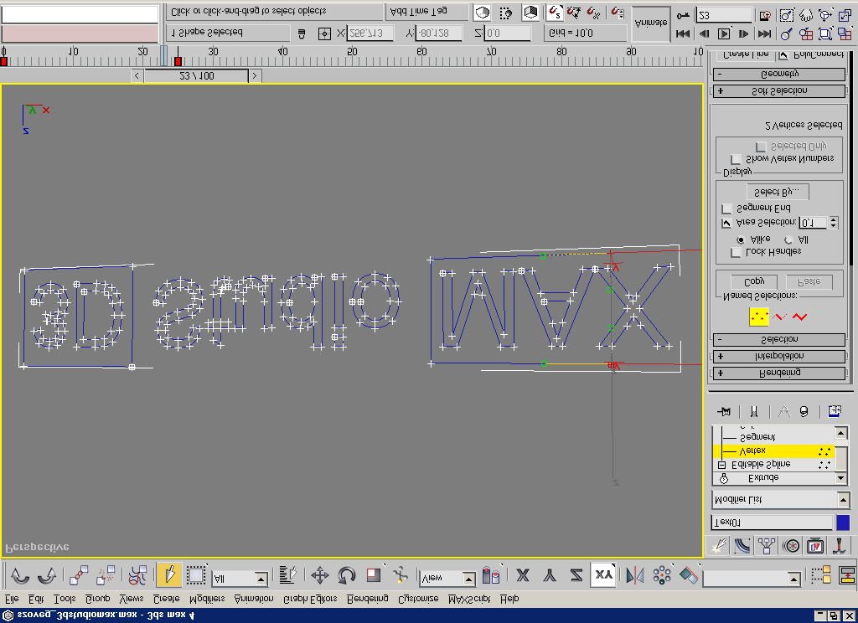Toggle the Percent Snap magnet icon

coord(592,12)
